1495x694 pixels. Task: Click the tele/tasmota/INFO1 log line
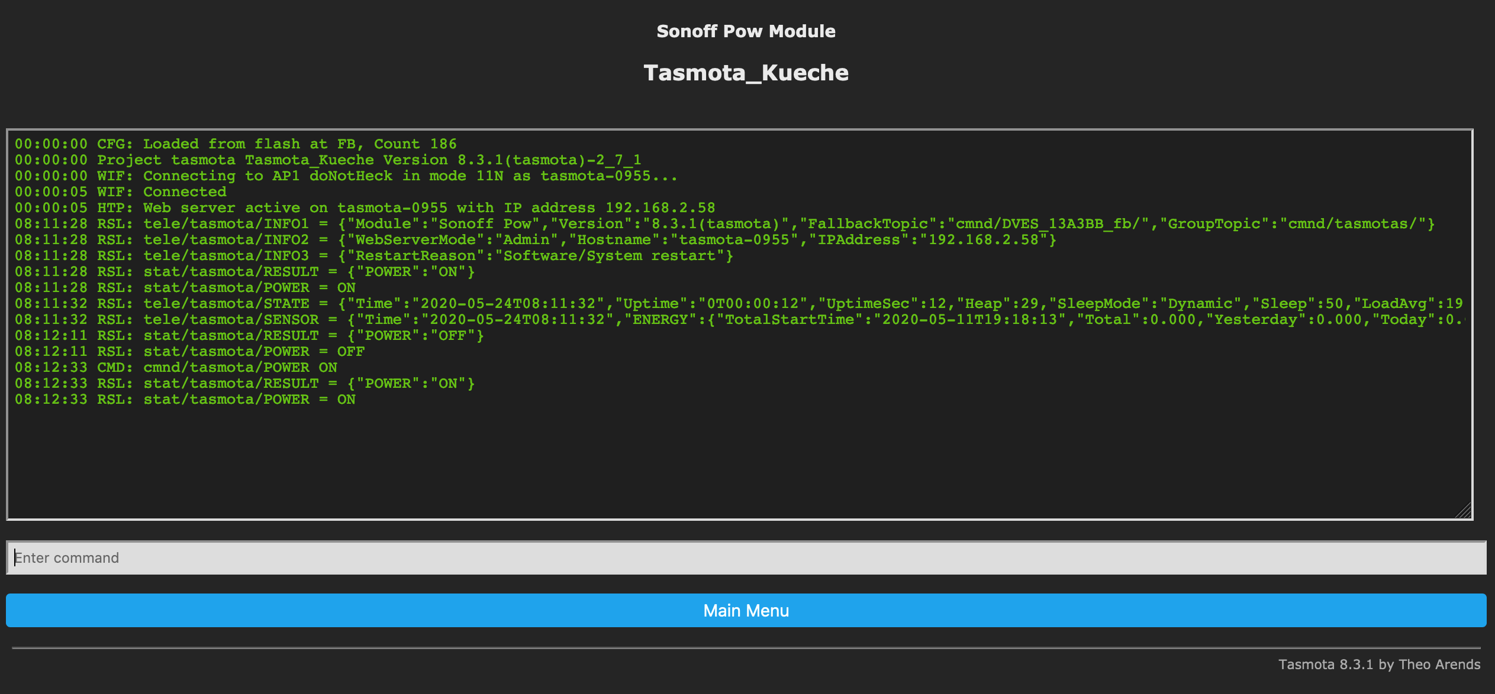(724, 224)
